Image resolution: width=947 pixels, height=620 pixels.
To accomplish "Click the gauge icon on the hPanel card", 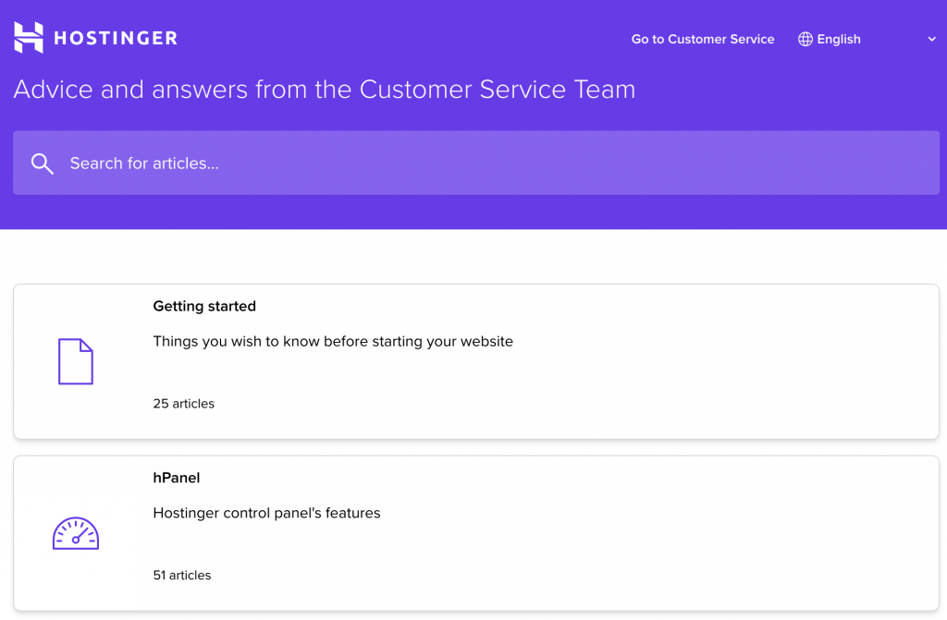I will [x=75, y=532].
